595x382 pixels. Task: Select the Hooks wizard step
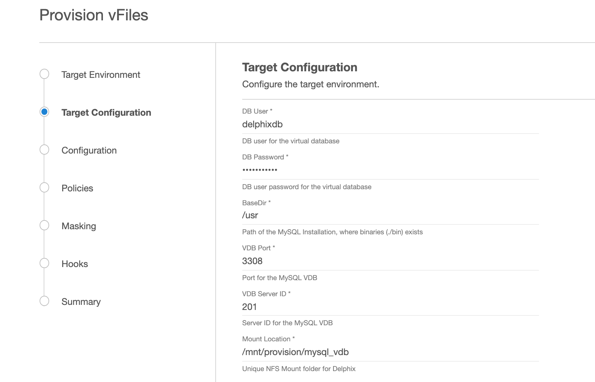75,264
